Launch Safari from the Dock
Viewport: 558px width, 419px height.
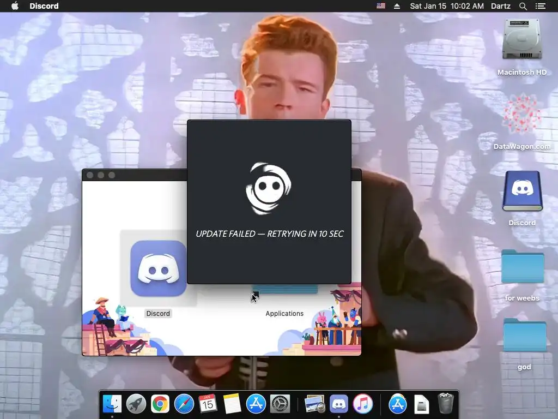coord(184,404)
